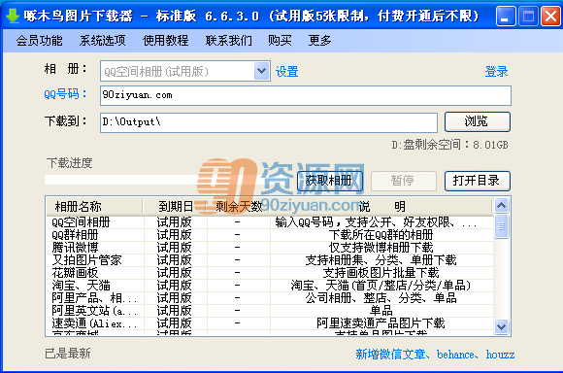Image resolution: width=563 pixels, height=373 pixels.
Task: Click the 登录 login link
Action: point(496,72)
